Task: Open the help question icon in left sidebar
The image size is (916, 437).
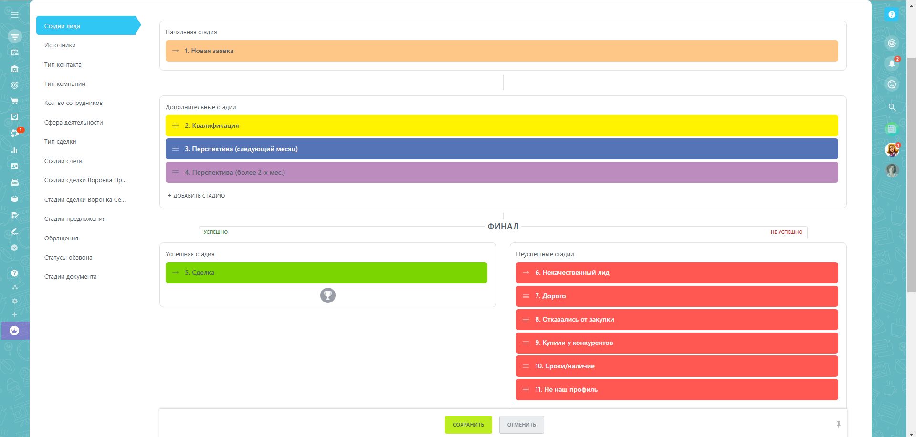Action: click(x=14, y=273)
